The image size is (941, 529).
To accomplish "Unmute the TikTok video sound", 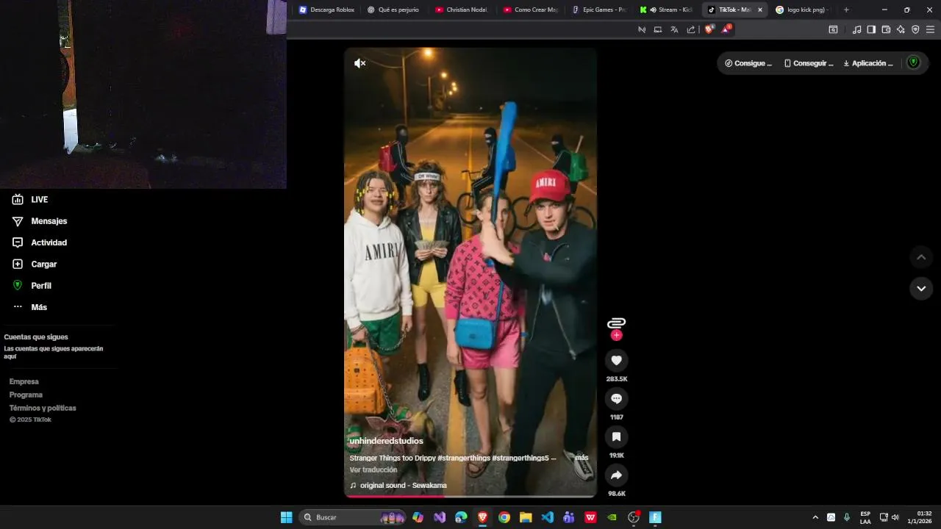I will [x=359, y=63].
